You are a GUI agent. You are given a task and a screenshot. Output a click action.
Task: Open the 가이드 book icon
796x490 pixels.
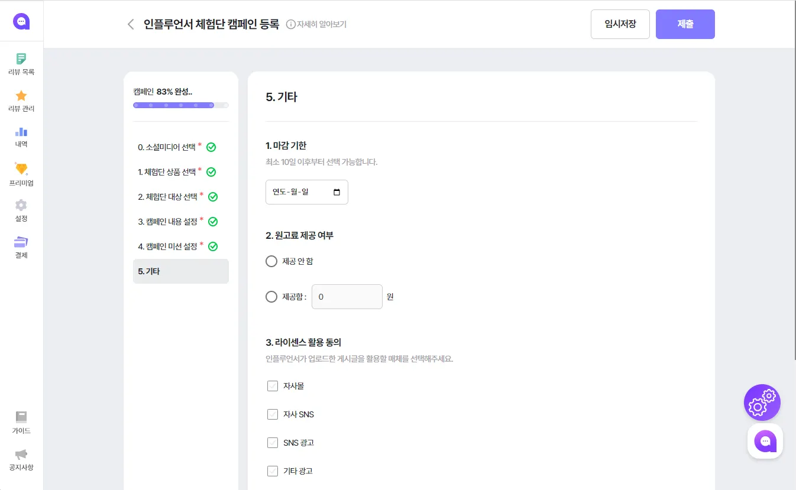(x=21, y=417)
